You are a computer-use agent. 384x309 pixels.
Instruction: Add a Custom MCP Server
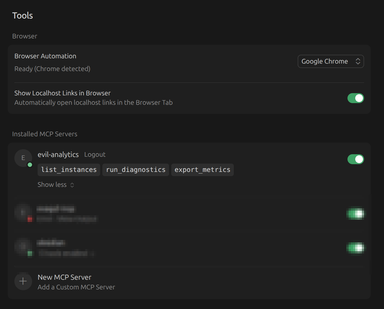point(76,287)
